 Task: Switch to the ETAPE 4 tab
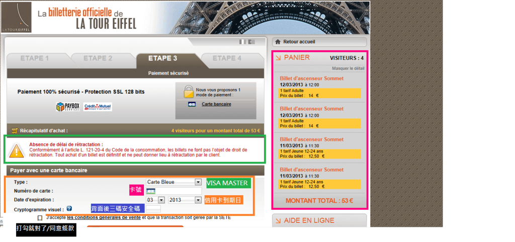227,58
